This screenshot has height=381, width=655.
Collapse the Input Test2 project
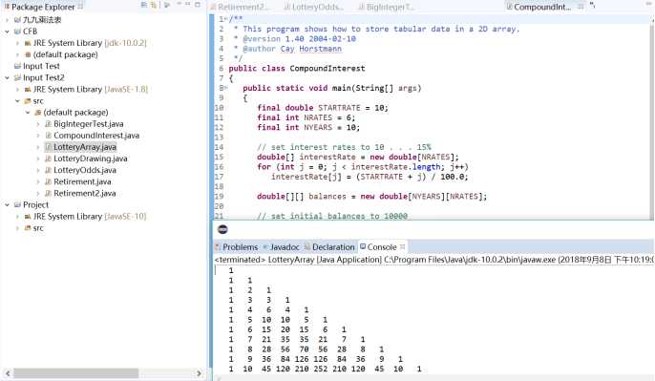[x=7, y=77]
